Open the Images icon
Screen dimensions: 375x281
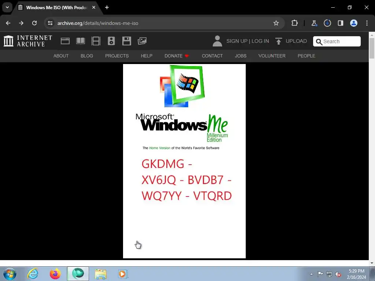[x=142, y=41]
